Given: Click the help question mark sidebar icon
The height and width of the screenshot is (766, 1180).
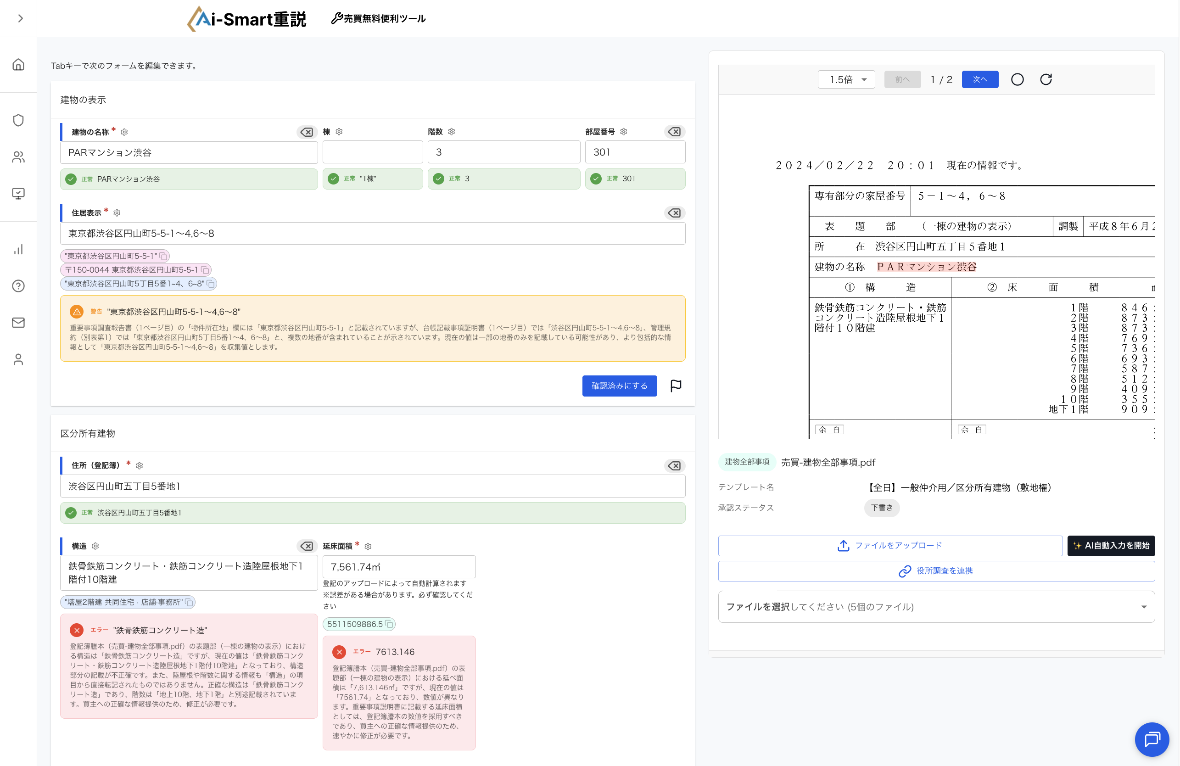Looking at the screenshot, I should coord(18,286).
